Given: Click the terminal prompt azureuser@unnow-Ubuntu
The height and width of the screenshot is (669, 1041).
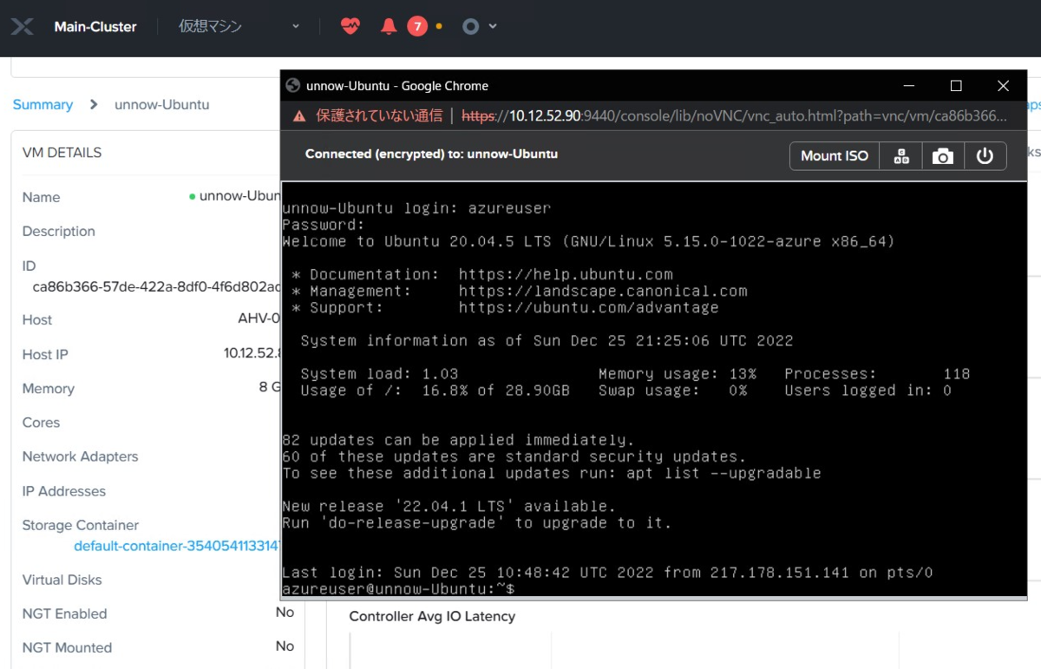Looking at the screenshot, I should coord(398,589).
